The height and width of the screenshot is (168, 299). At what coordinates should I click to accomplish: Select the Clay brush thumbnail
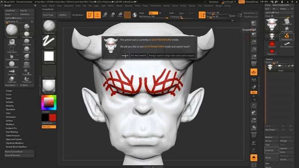27,27
